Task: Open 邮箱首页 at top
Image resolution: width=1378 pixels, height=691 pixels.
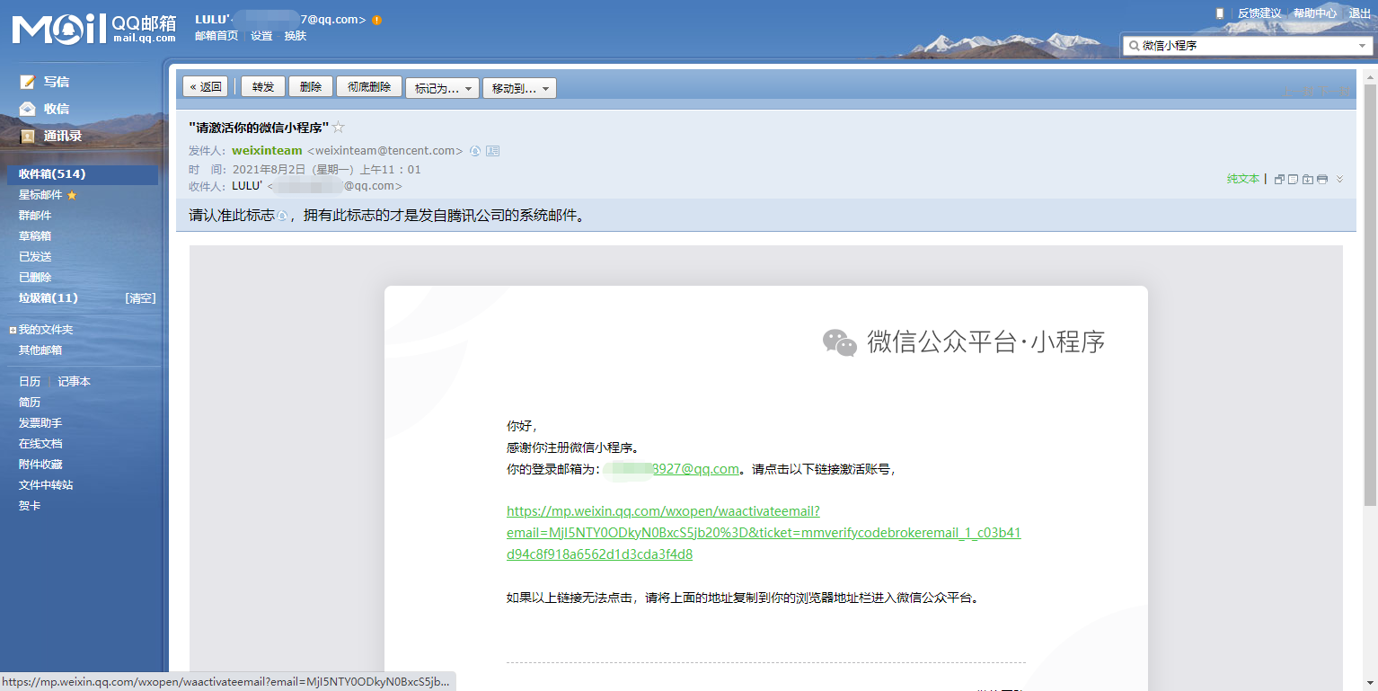Action: tap(216, 36)
